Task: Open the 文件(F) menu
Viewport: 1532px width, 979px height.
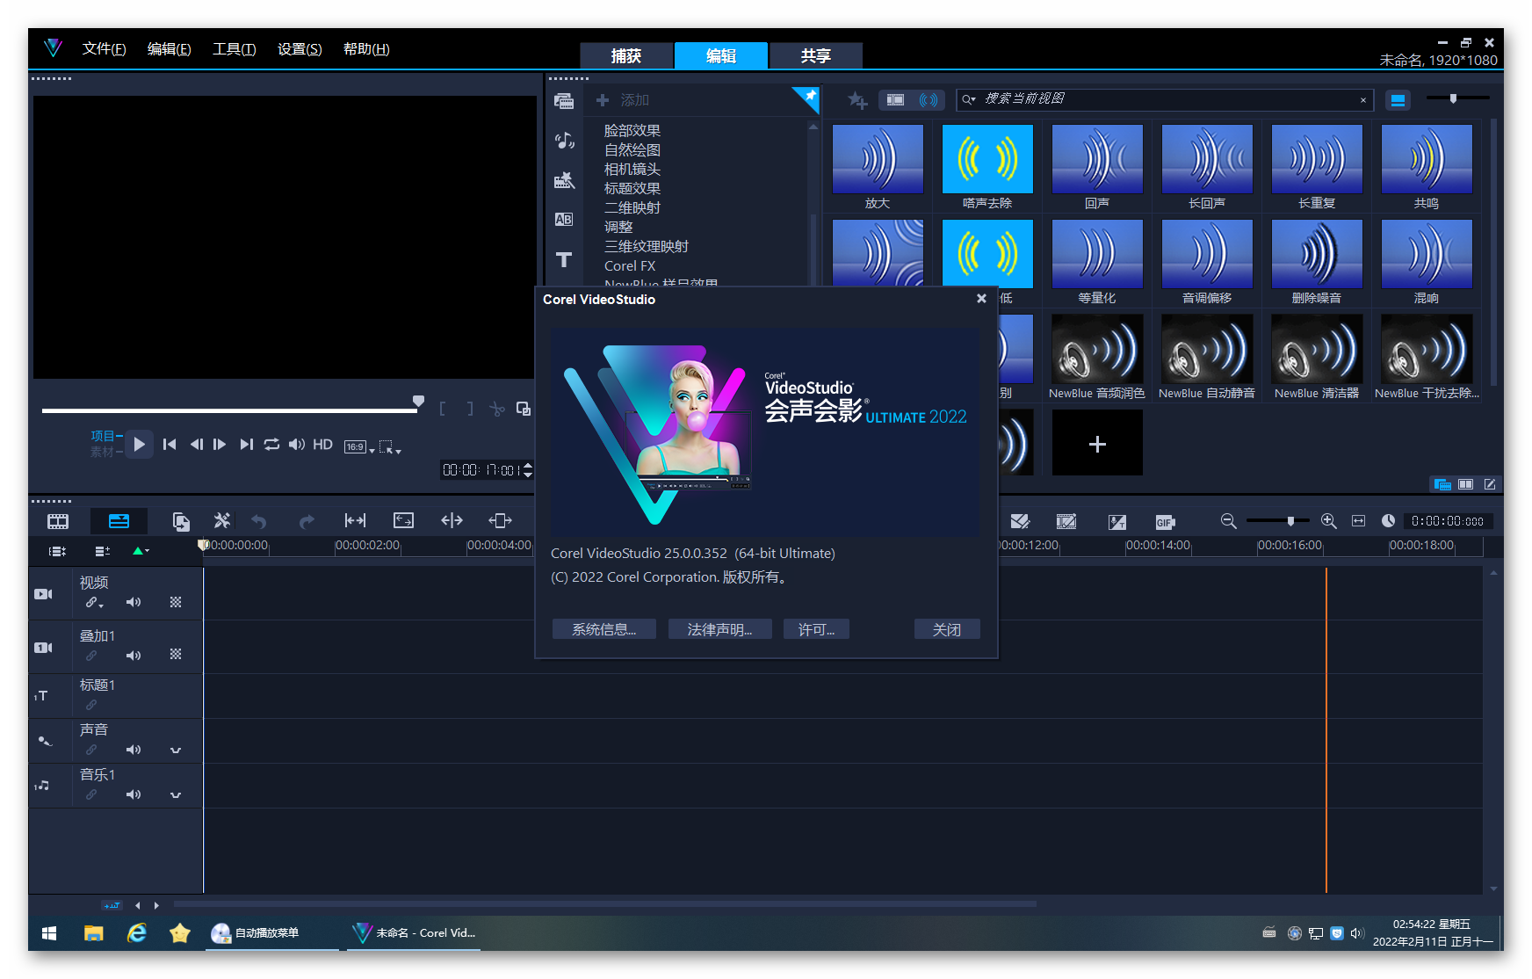Action: pyautogui.click(x=104, y=49)
